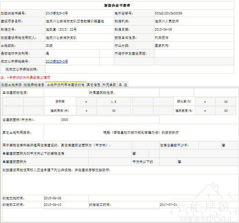Open the 划拨土地来源 tab

[11, 85]
